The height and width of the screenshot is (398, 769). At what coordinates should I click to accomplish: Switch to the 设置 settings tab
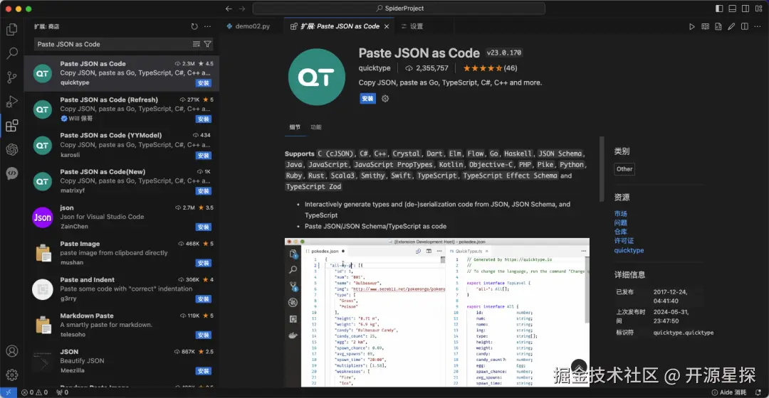pyautogui.click(x=412, y=26)
